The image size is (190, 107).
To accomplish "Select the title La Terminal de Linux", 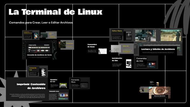I will [x=56, y=12].
